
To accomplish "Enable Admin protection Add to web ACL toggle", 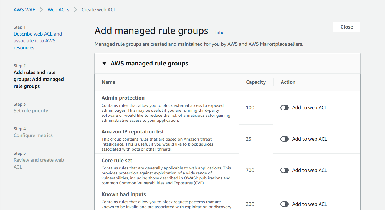I will (x=285, y=108).
